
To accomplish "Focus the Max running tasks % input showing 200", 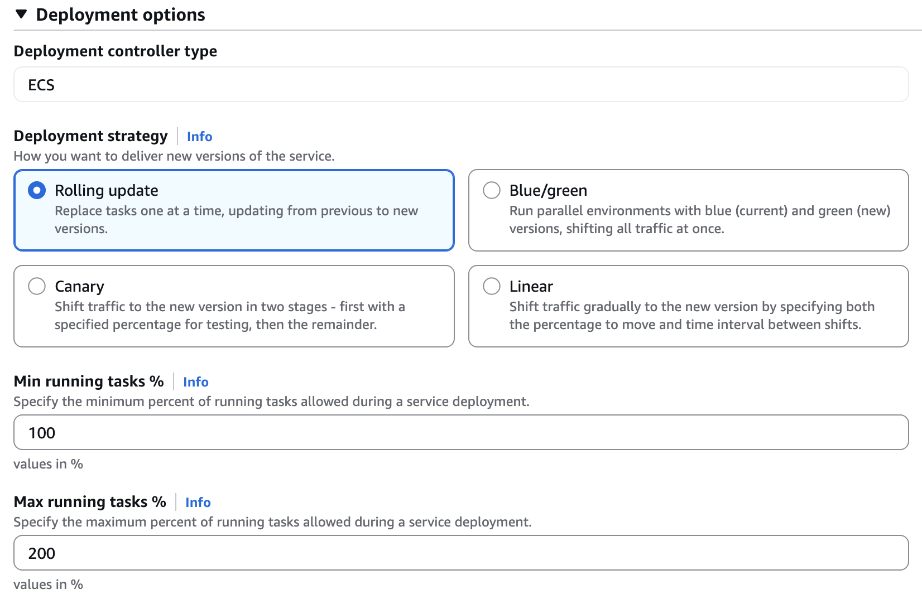I will click(461, 553).
